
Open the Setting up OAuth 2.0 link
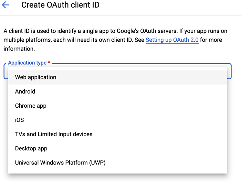[x=172, y=40]
